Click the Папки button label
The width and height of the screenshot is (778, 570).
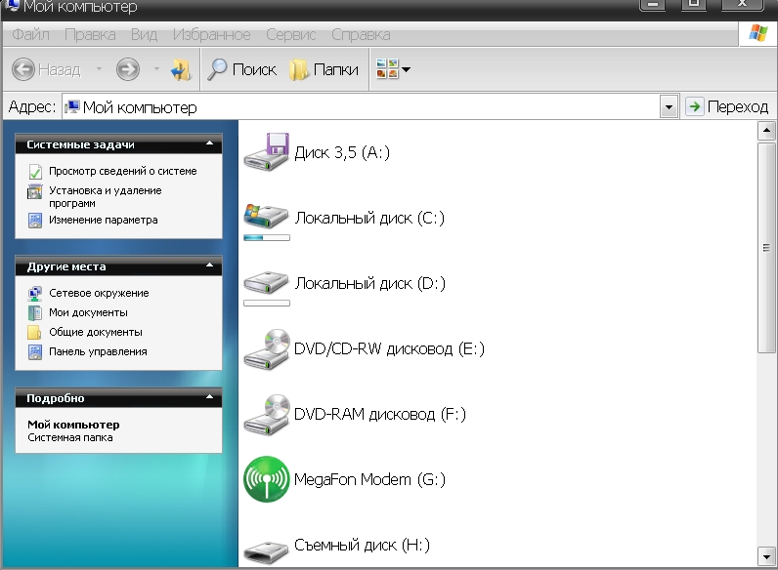[336, 69]
